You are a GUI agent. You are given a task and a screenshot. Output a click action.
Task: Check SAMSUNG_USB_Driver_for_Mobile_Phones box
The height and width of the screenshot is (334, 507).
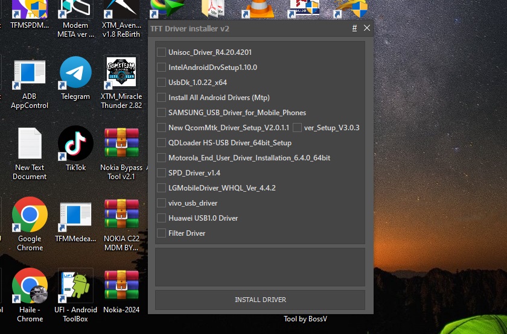(x=161, y=112)
